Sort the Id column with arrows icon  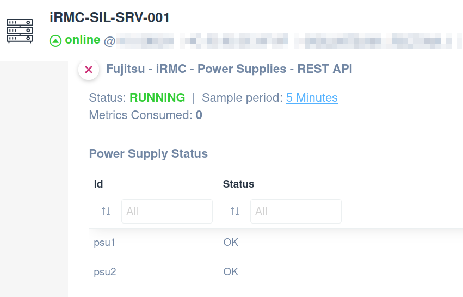coord(106,212)
